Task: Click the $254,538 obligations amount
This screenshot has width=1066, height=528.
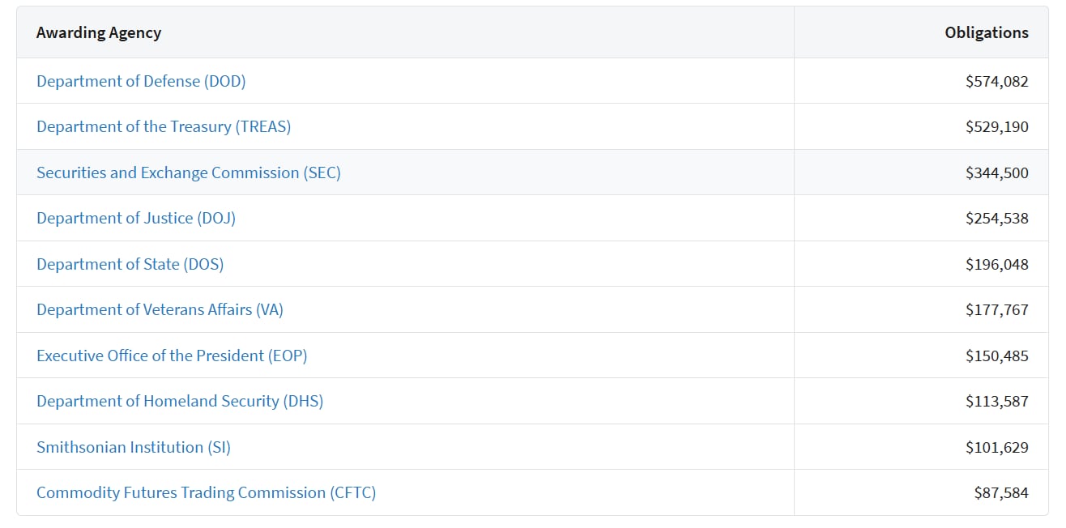Action: click(x=996, y=219)
